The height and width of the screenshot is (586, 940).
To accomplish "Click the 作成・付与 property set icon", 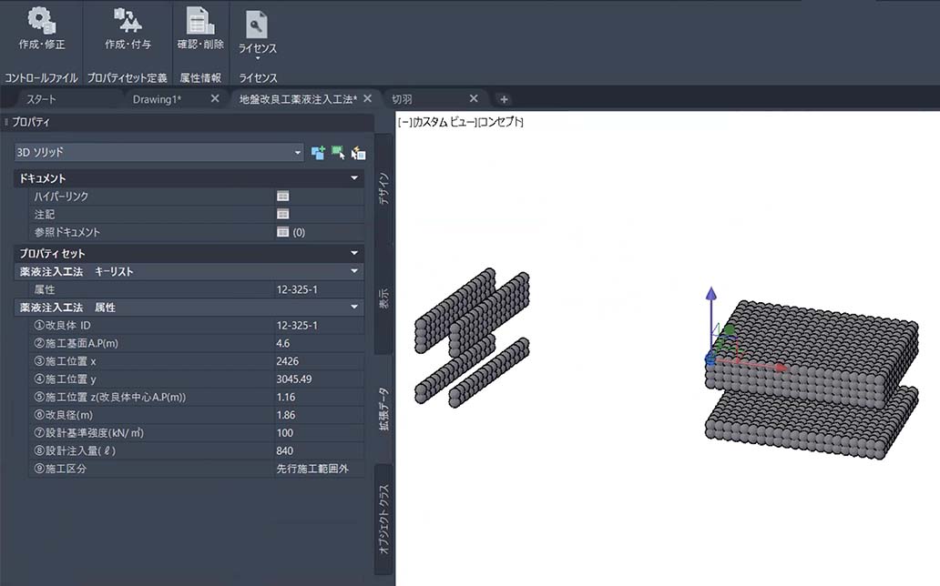I will tap(128, 20).
